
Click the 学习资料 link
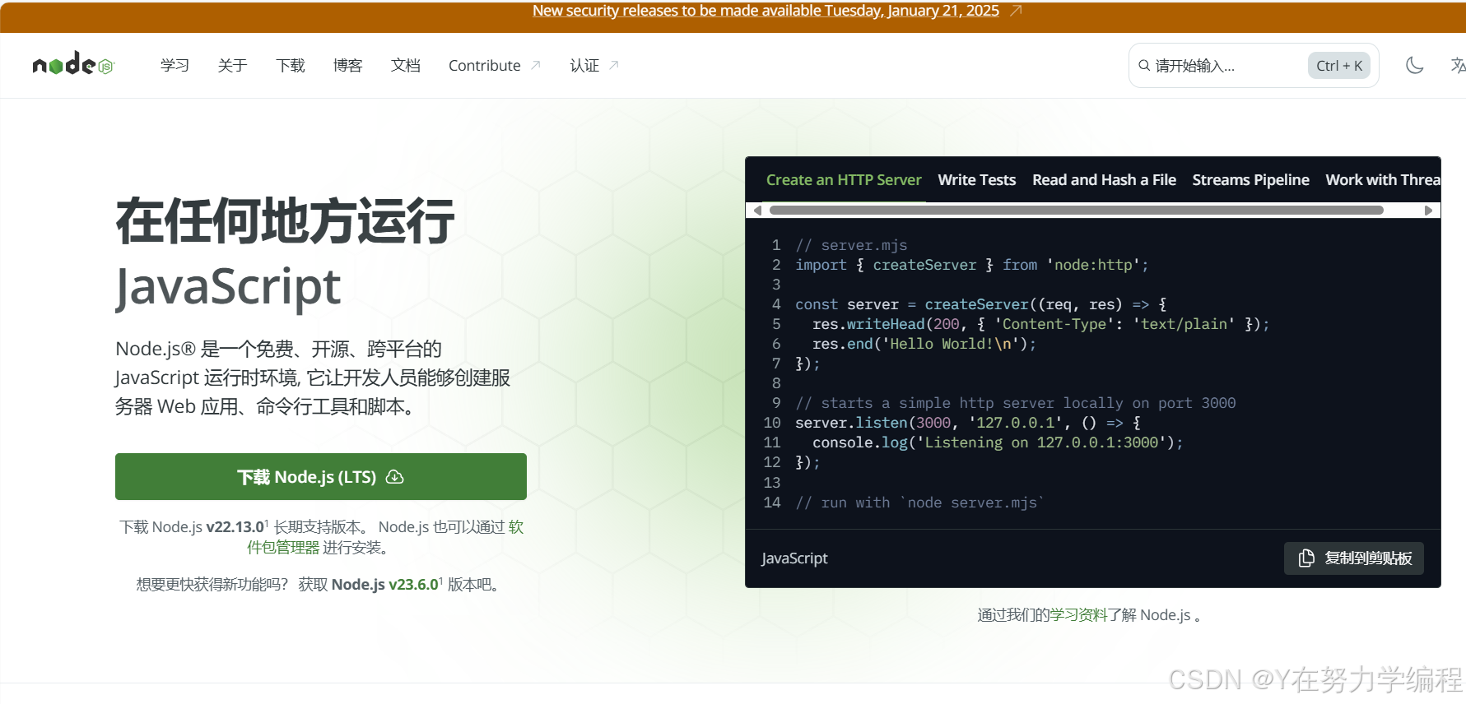pyautogui.click(x=1079, y=615)
